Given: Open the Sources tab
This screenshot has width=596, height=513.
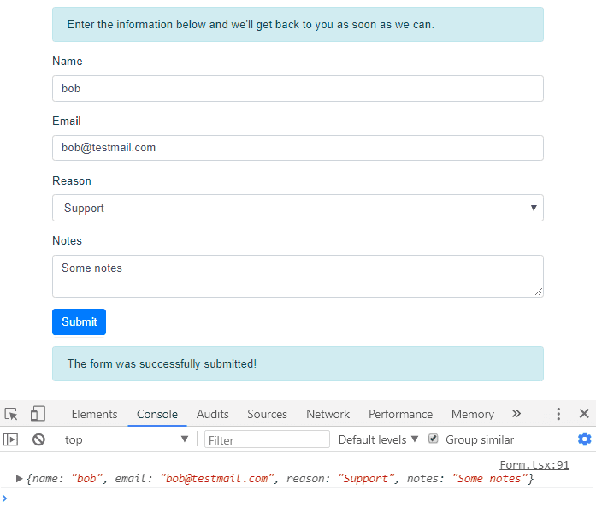Looking at the screenshot, I should coord(267,414).
